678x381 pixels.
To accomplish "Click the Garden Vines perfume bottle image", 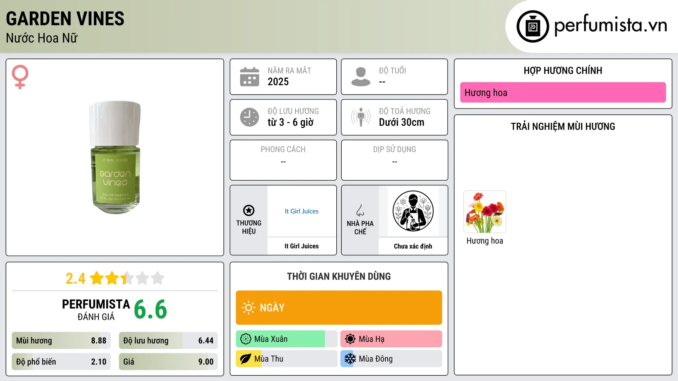I will (115, 157).
